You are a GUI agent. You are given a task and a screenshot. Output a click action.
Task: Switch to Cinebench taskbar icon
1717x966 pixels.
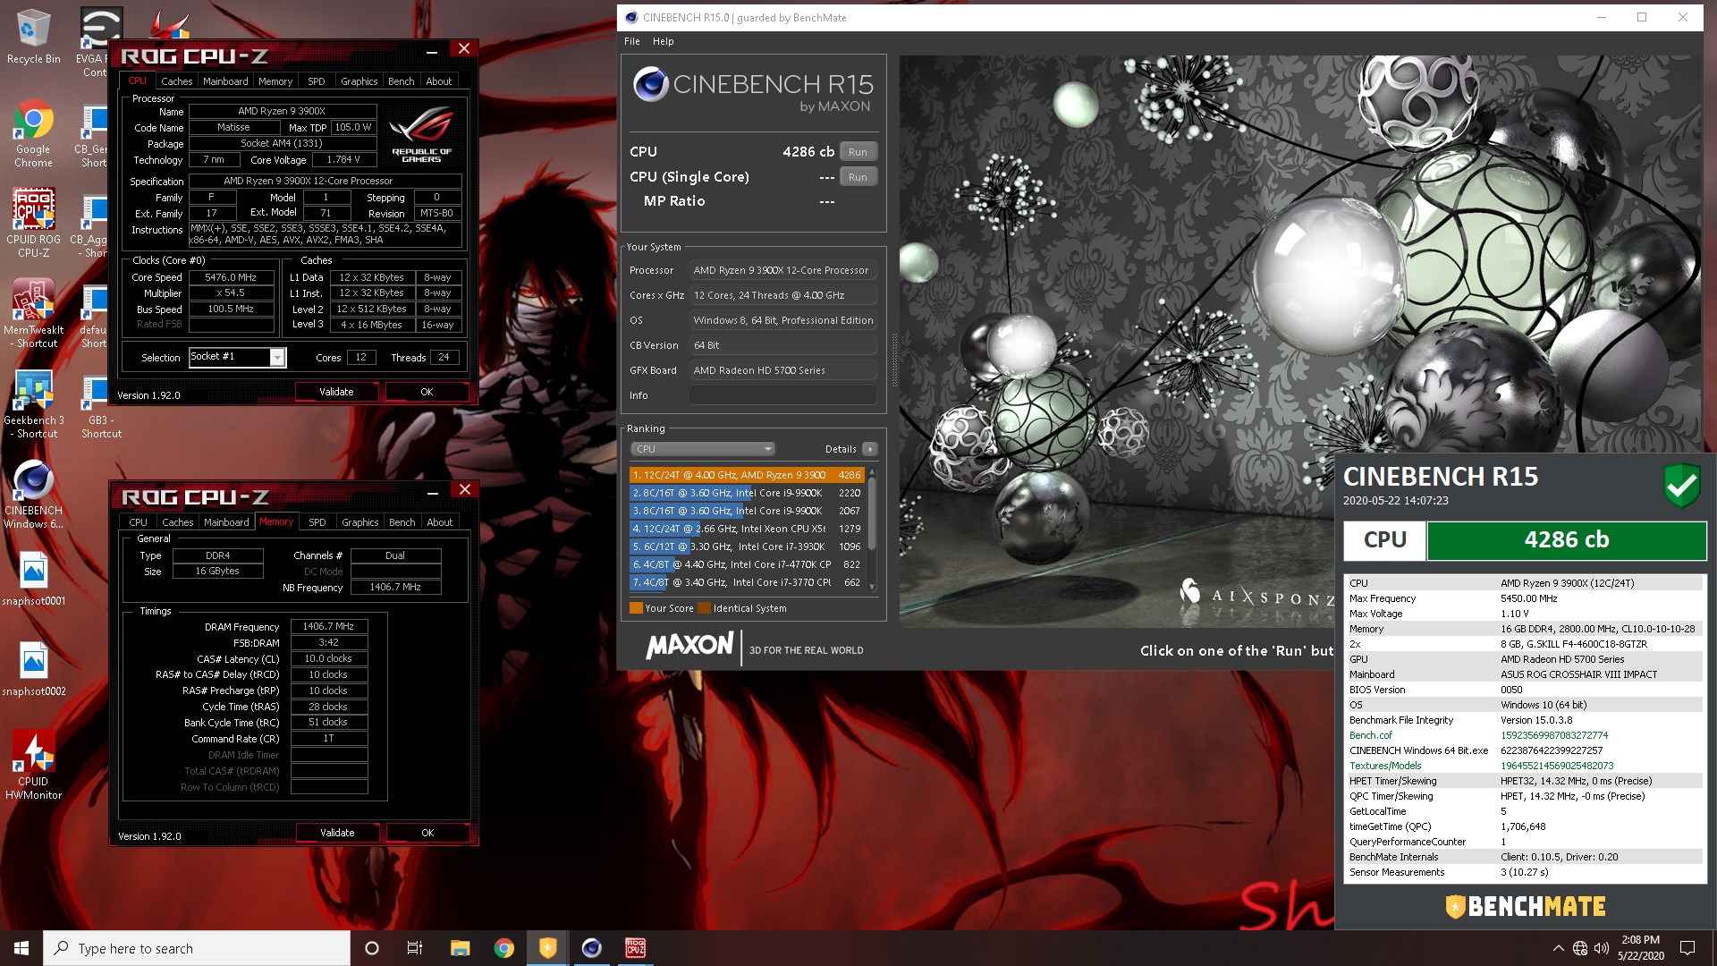591,948
